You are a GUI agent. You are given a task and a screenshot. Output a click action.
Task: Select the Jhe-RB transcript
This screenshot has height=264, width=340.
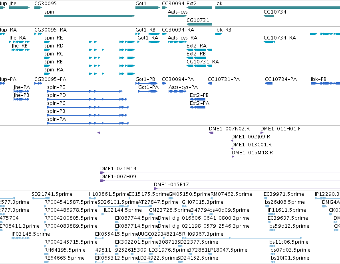pos(21,50)
